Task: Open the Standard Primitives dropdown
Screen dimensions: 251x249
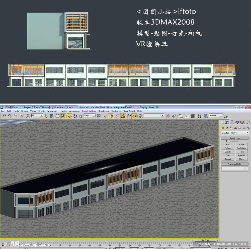Action: coord(235,133)
